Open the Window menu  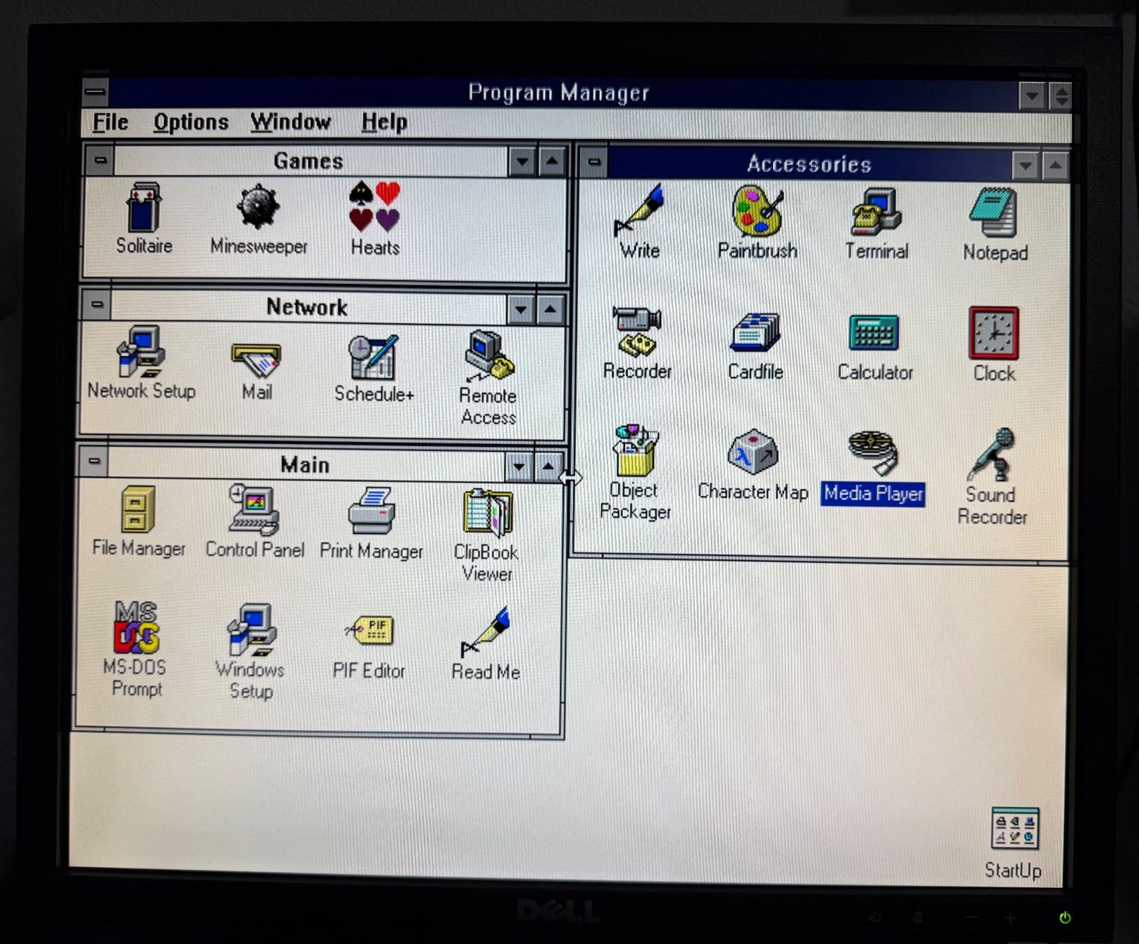point(291,122)
